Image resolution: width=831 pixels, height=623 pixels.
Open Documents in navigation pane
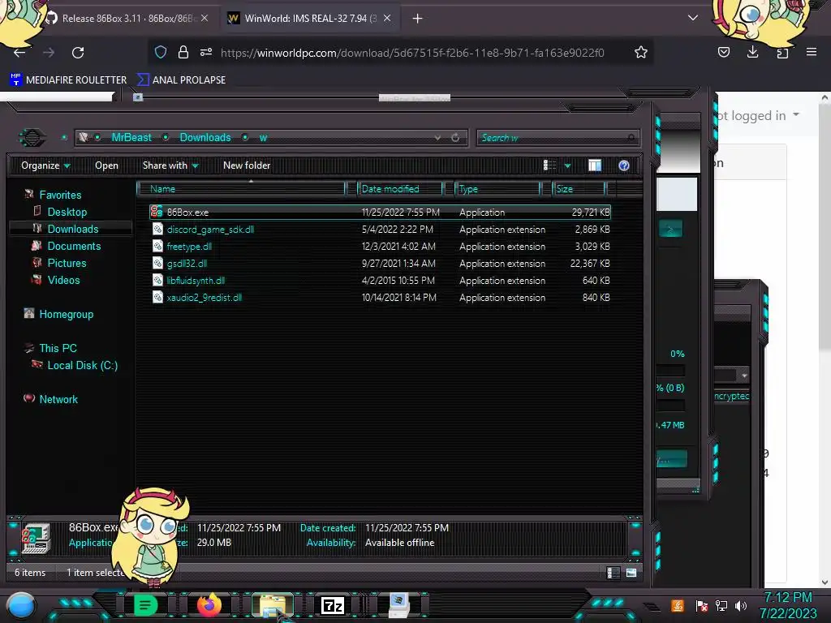point(74,246)
